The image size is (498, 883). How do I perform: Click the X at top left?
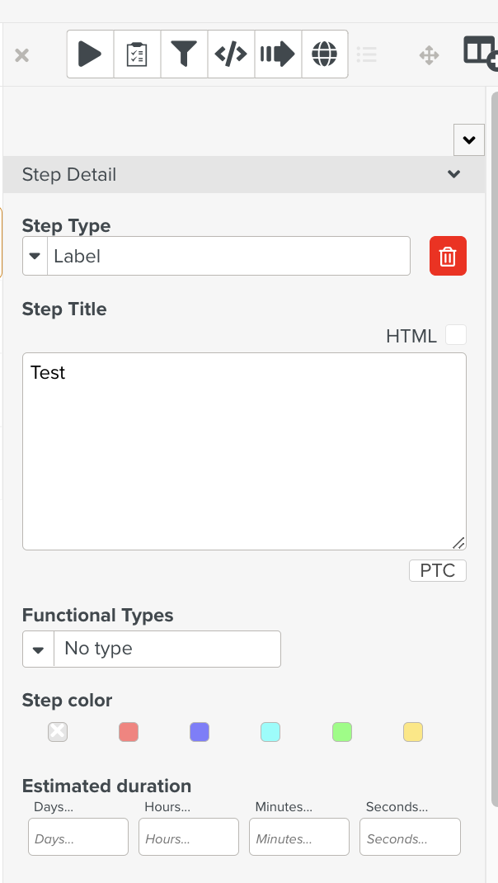21,55
